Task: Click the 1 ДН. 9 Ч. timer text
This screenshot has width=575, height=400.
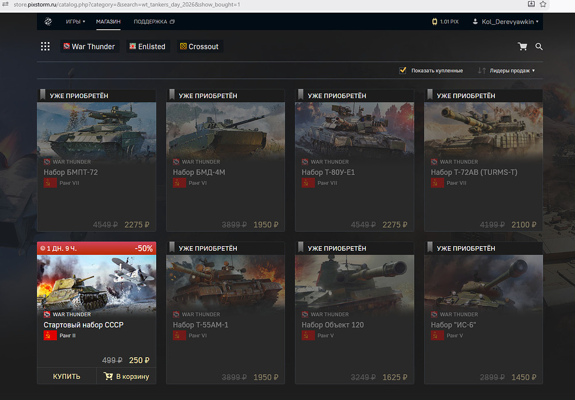Action: coord(62,248)
